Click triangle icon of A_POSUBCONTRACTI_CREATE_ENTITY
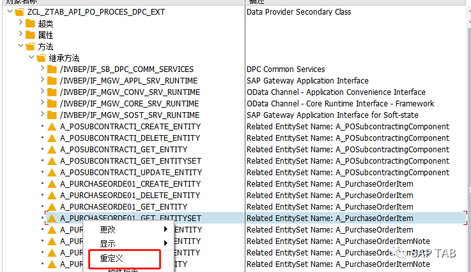This screenshot has width=471, height=272. tap(52, 127)
